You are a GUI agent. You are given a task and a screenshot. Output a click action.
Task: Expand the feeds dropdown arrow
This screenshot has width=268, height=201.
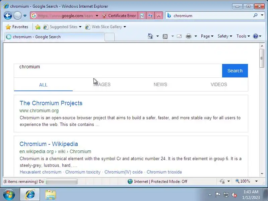coord(173,36)
